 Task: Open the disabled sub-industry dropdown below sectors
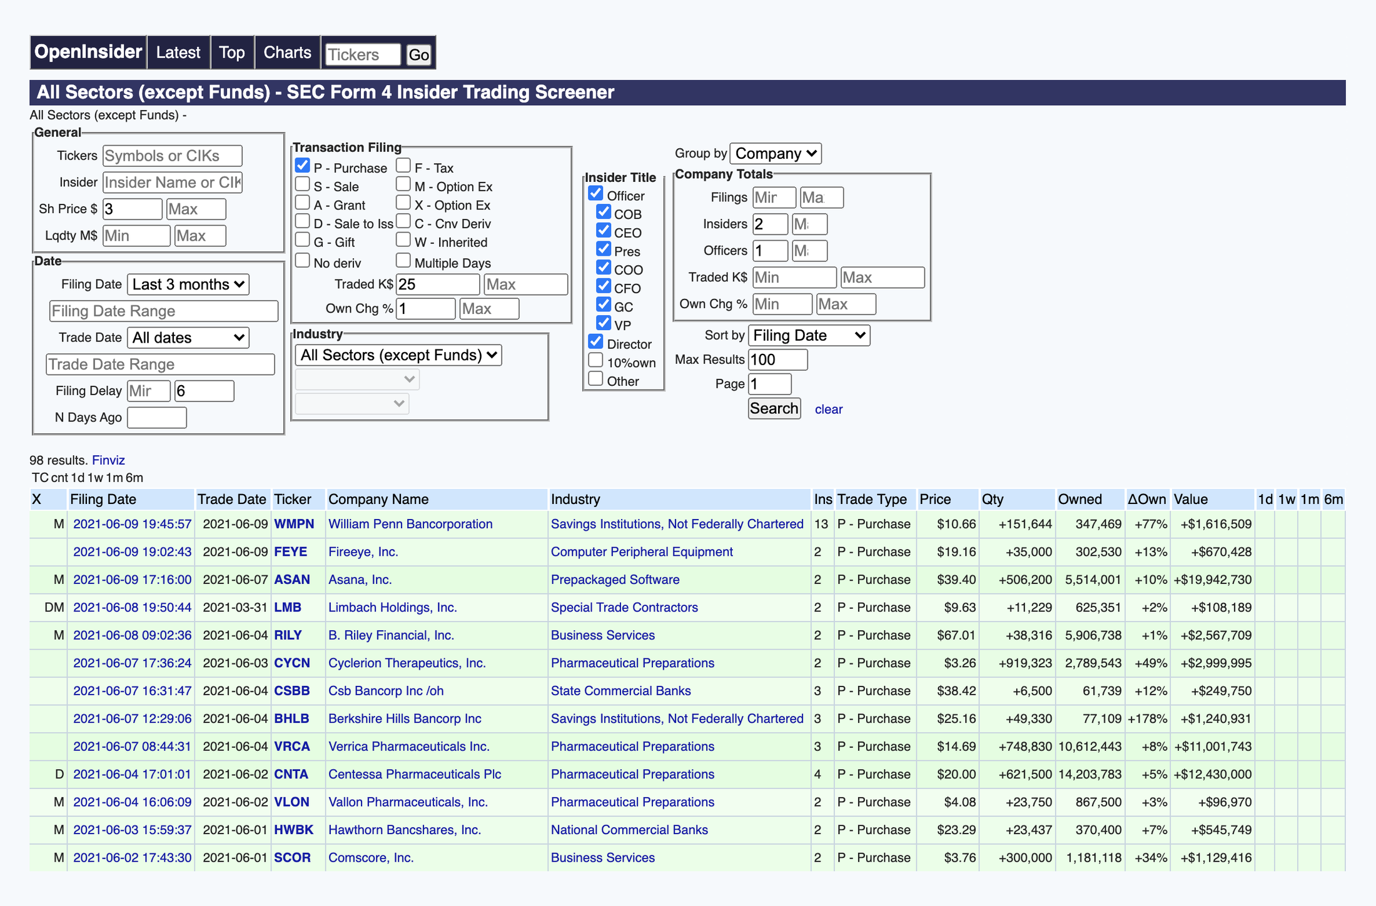(357, 380)
